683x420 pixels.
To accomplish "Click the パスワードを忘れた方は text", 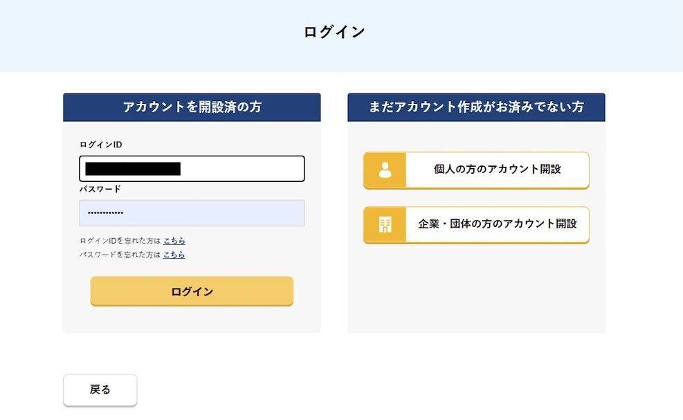I will click(x=120, y=255).
